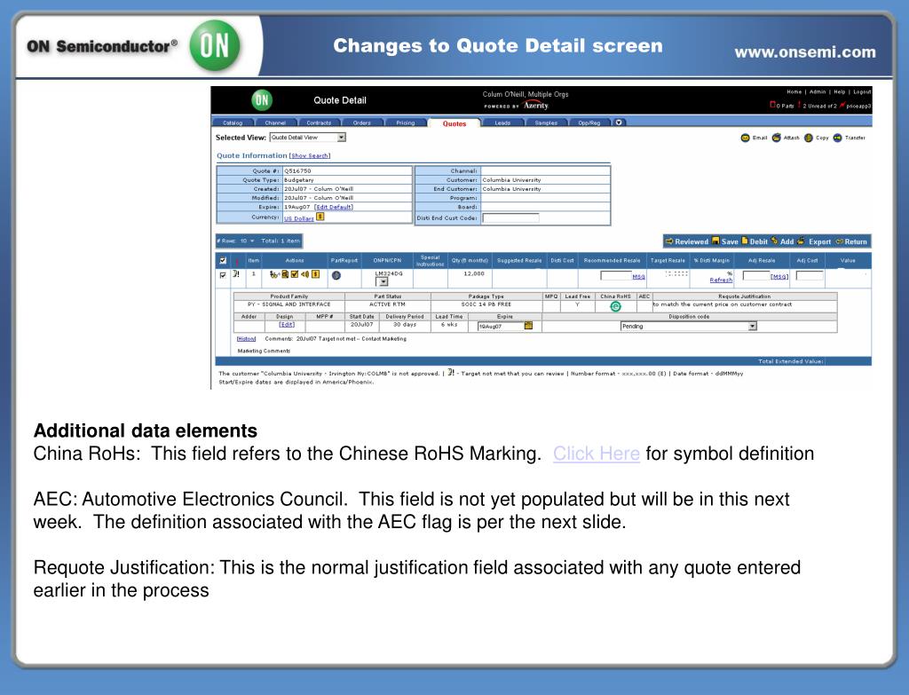Viewport: 909px width, 695px height.
Task: Switch to the Contracts tab
Action: [319, 122]
